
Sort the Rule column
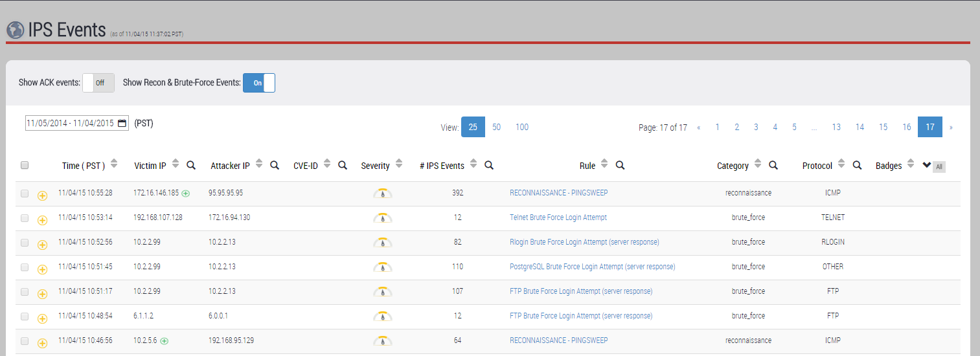604,164
